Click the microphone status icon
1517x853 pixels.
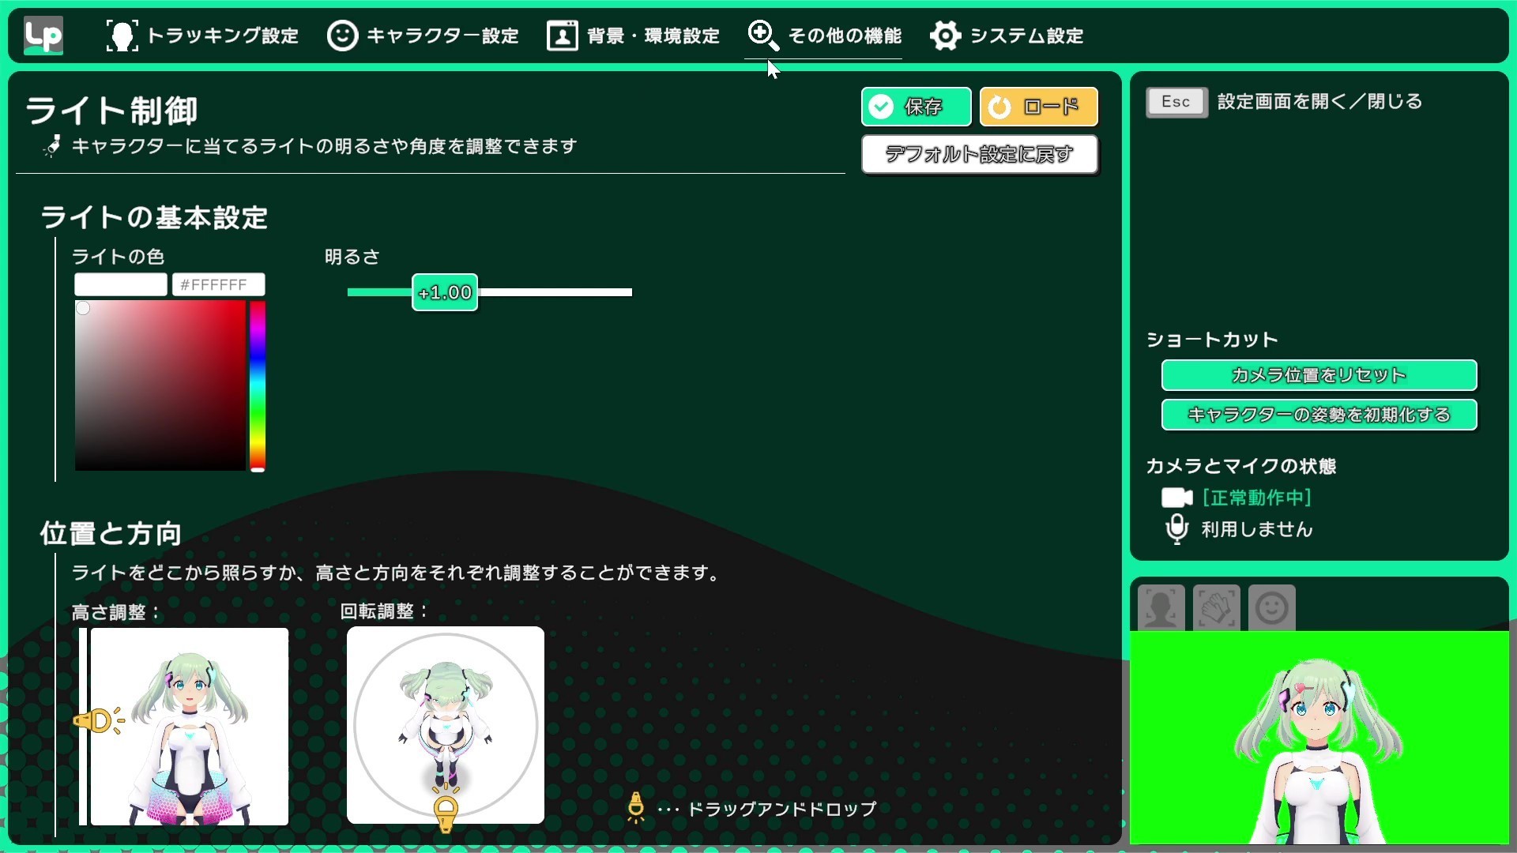[1176, 529]
